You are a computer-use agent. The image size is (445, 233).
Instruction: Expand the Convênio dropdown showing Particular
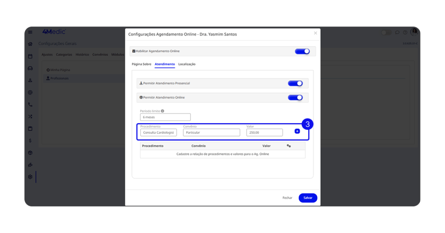[x=211, y=132]
